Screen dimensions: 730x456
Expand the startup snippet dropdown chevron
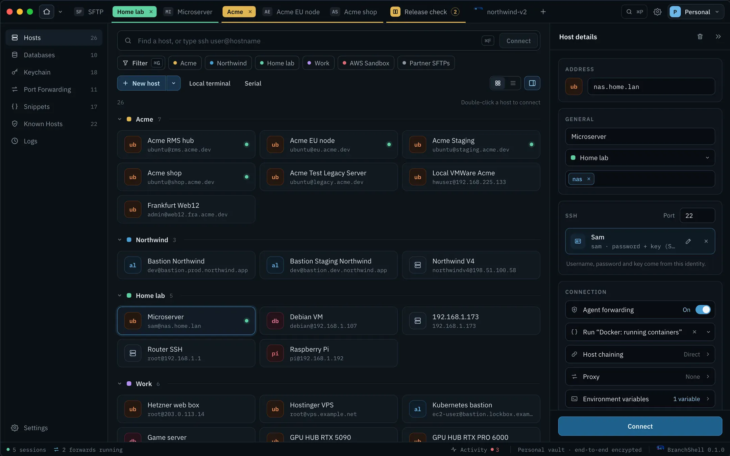[x=708, y=332]
